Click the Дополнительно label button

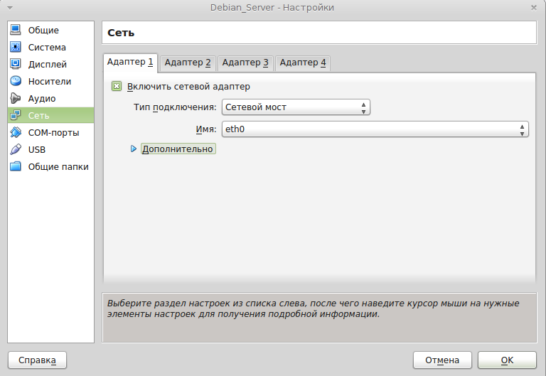178,149
